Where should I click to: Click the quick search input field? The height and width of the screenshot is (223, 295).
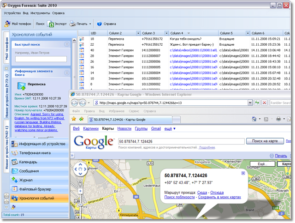tap(41, 59)
